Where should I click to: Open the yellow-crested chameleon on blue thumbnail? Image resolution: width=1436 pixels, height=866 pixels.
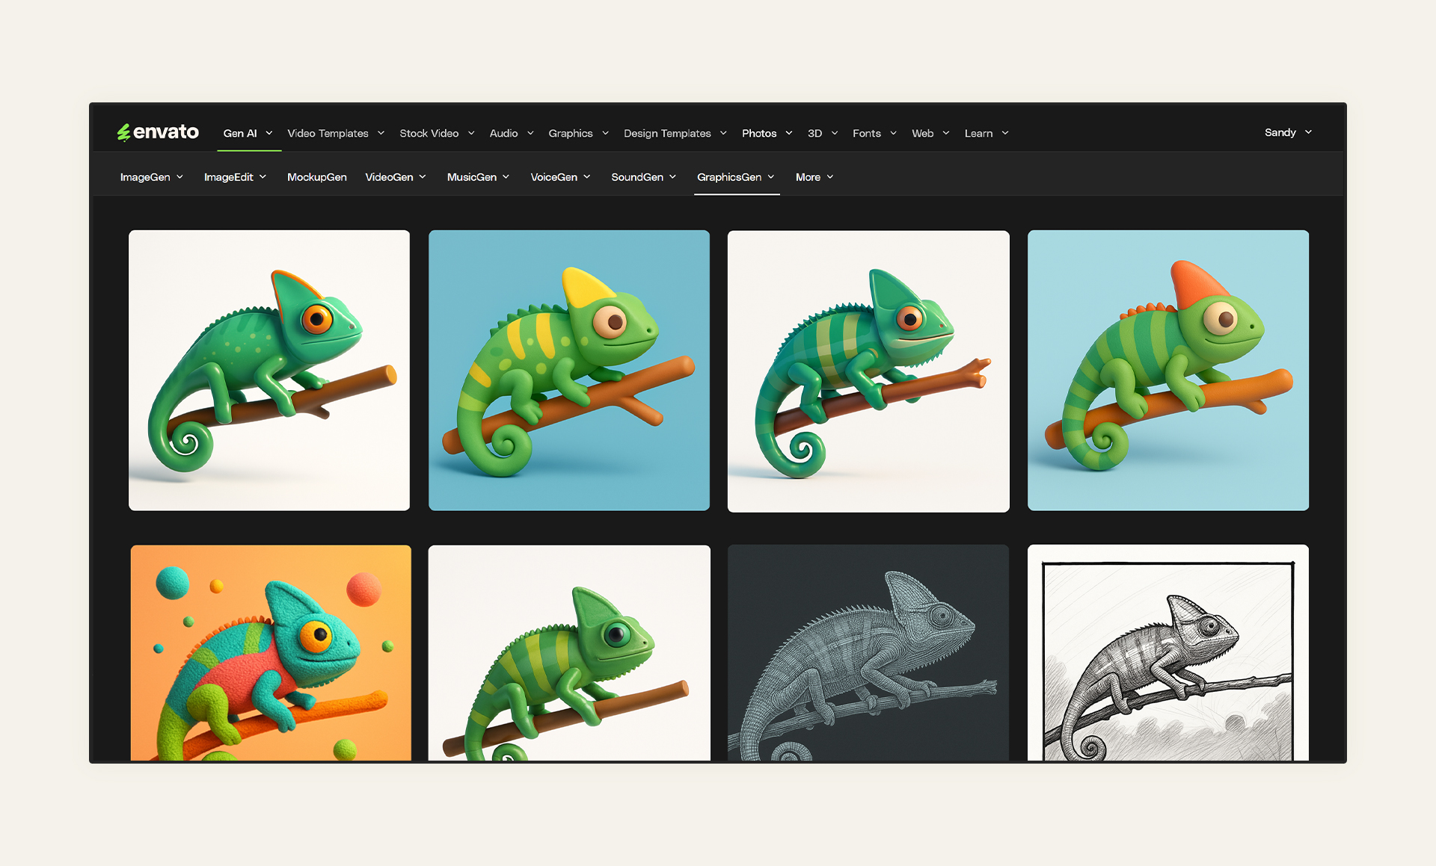pos(568,370)
